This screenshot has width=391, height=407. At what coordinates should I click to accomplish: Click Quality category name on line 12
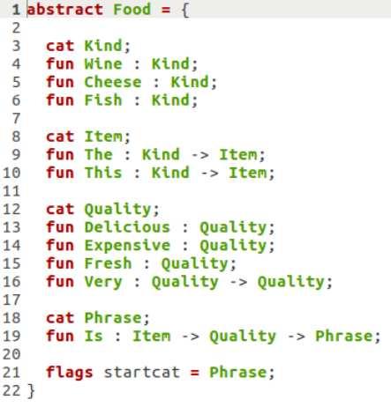(117, 210)
